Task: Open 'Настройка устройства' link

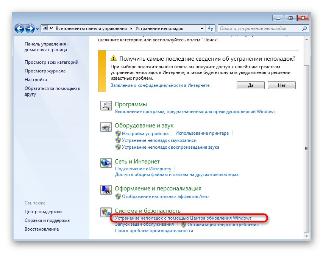Action: click(x=145, y=134)
